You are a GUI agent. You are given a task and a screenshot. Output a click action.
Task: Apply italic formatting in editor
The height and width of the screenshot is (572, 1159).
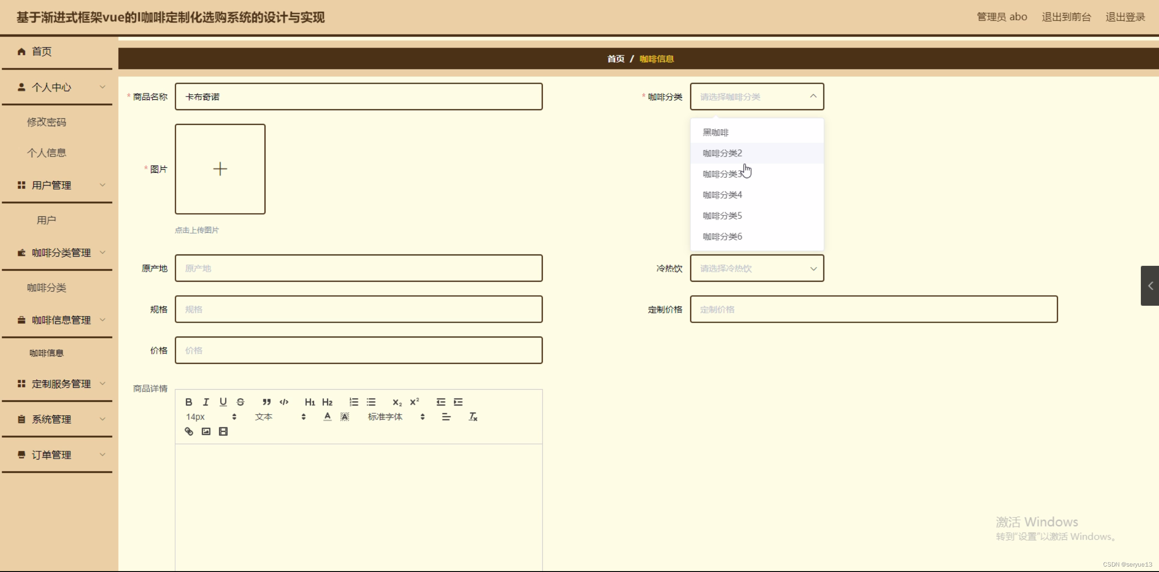point(206,402)
